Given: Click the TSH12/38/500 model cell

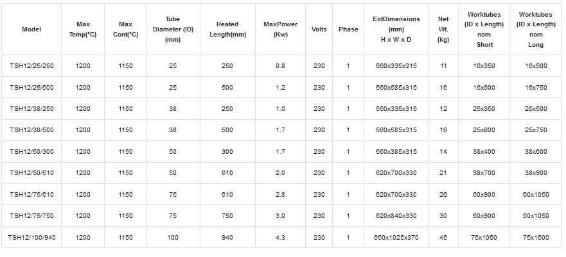Looking at the screenshot, I should (31, 130).
